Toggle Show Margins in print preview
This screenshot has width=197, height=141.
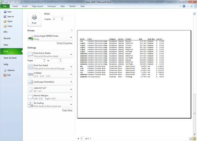(190, 139)
